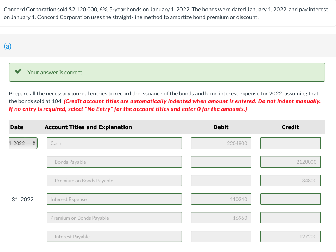Screen dimensions: 336x252
Task: Click the (a) section label
Action: 7,46
